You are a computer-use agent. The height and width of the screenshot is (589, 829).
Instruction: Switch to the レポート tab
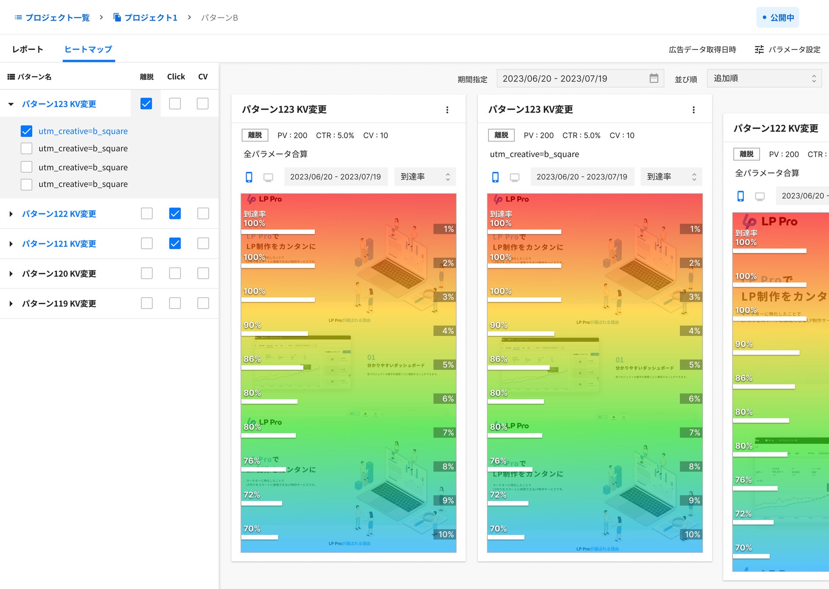(28, 49)
